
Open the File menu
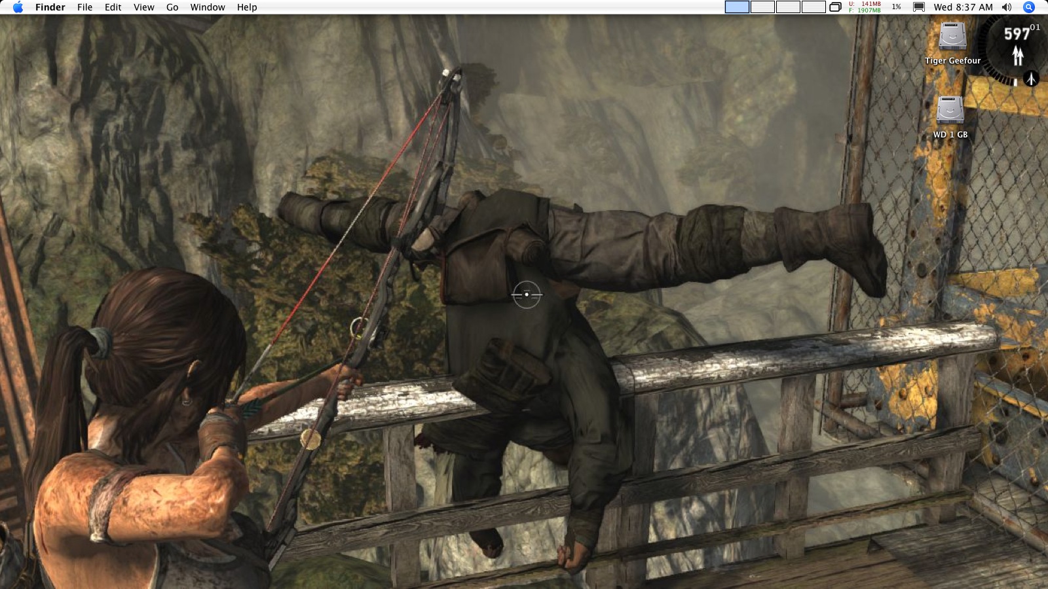pos(84,7)
